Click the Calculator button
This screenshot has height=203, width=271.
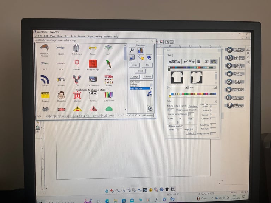[193, 106]
